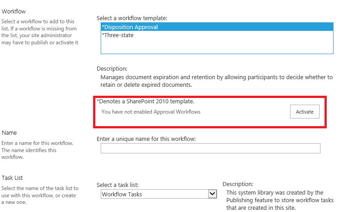Select the Disposition Approval workflow template

coord(217,27)
